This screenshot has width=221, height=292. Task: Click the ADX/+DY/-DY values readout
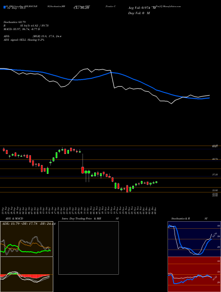28,224
